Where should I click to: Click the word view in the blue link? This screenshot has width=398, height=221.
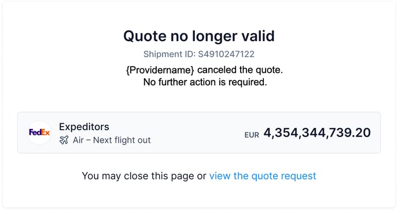click(x=220, y=176)
